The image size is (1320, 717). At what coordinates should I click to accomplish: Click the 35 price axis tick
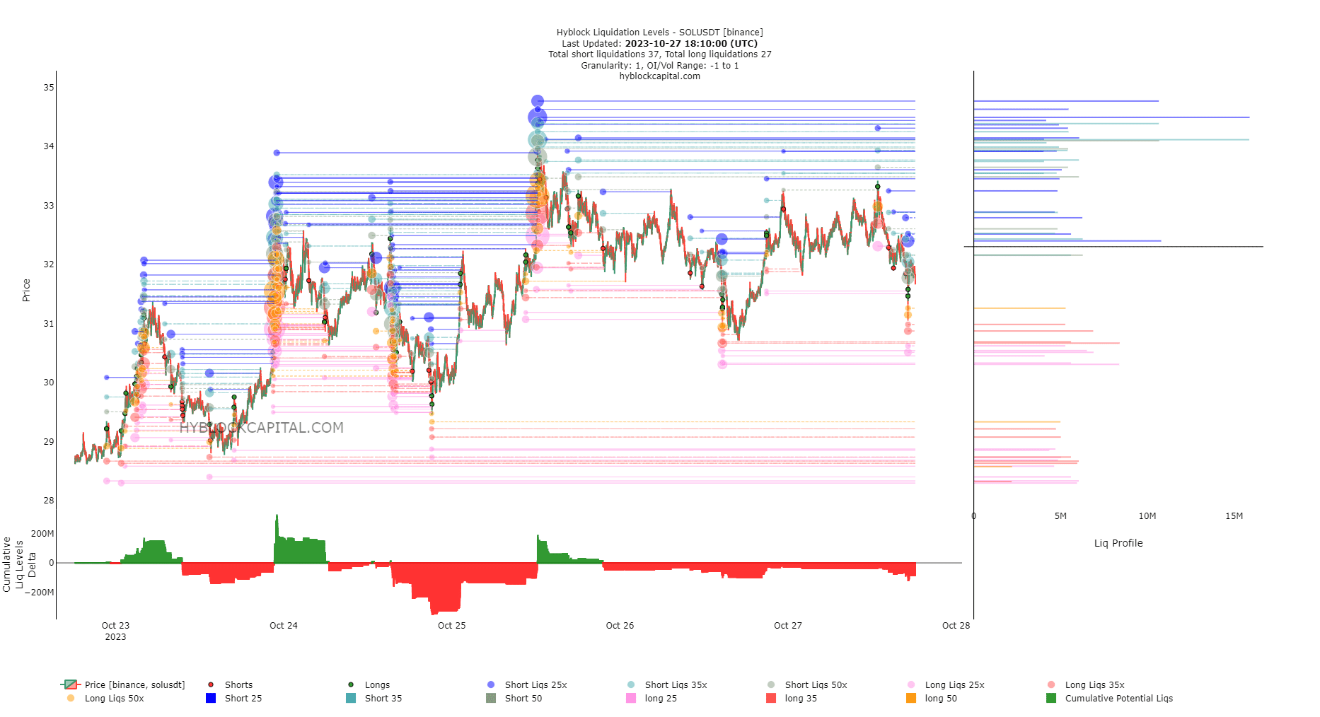point(49,88)
